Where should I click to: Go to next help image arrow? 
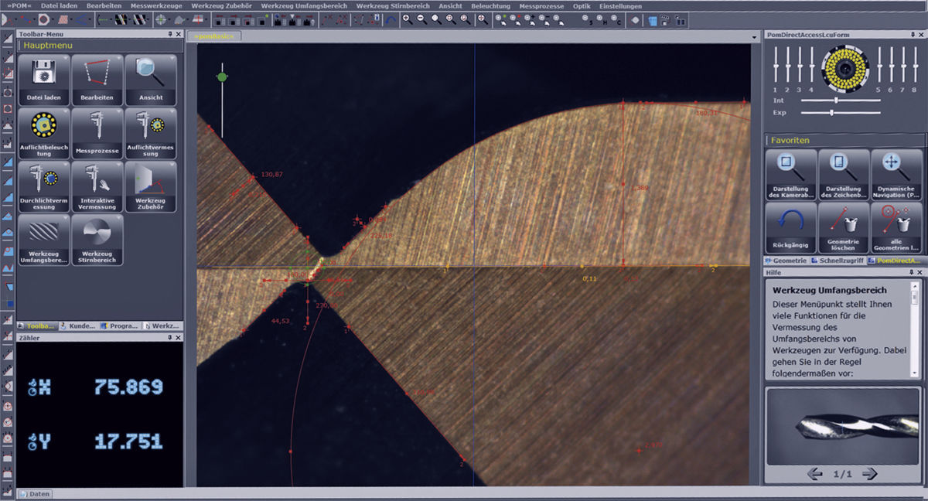point(869,473)
